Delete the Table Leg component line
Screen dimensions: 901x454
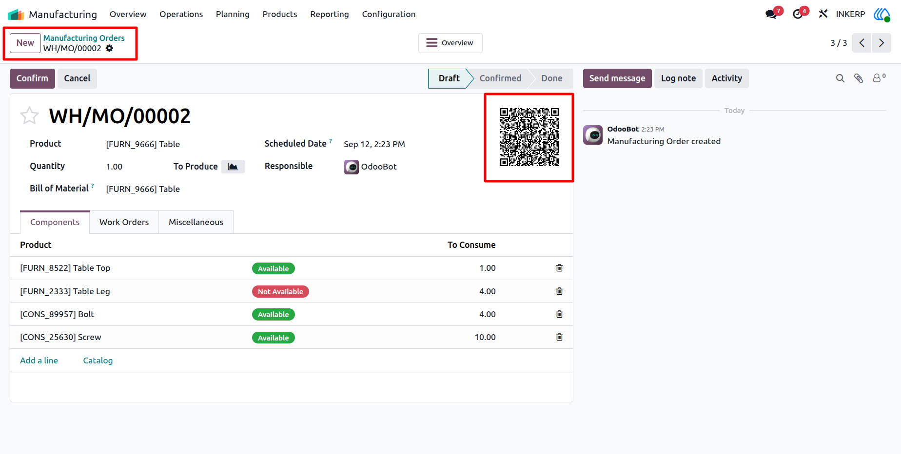tap(559, 291)
